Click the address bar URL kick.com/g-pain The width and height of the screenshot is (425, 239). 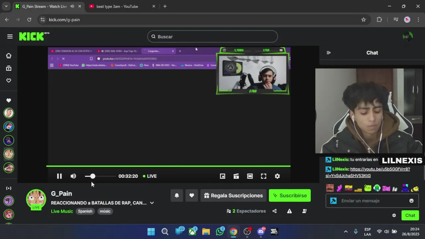pyautogui.click(x=64, y=20)
